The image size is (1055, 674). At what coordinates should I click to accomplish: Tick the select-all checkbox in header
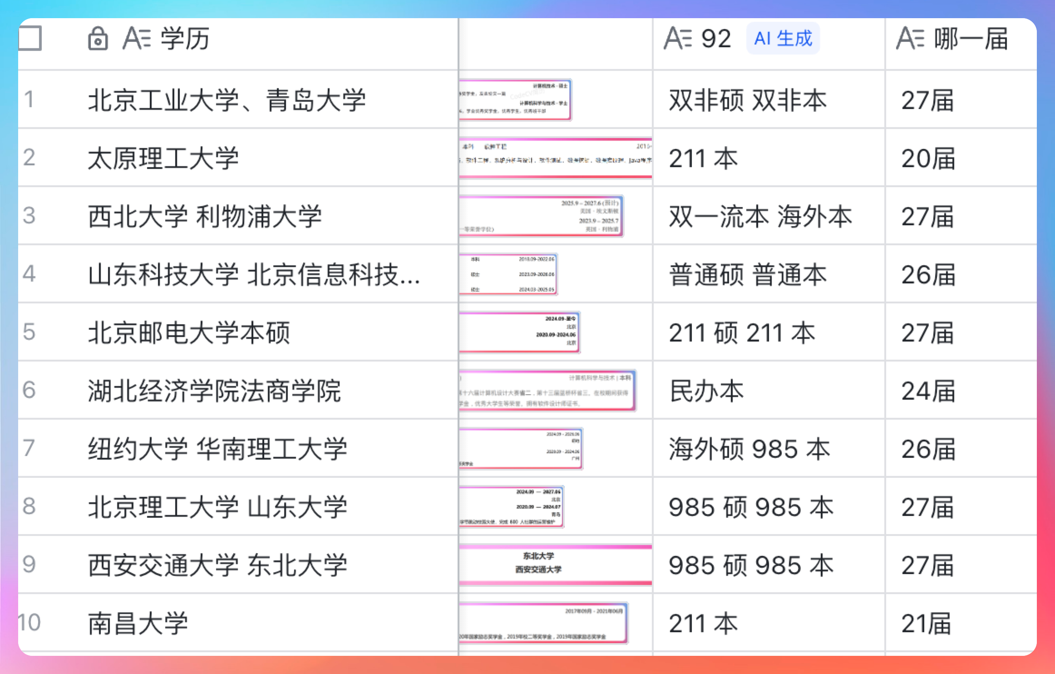click(x=30, y=38)
